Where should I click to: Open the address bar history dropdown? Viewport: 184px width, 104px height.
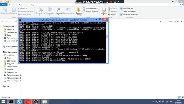coord(160,21)
